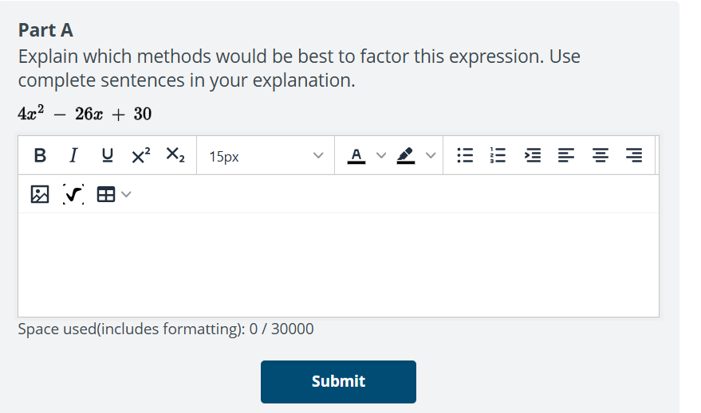Toggle underline formatting
The image size is (701, 413).
coord(106,156)
